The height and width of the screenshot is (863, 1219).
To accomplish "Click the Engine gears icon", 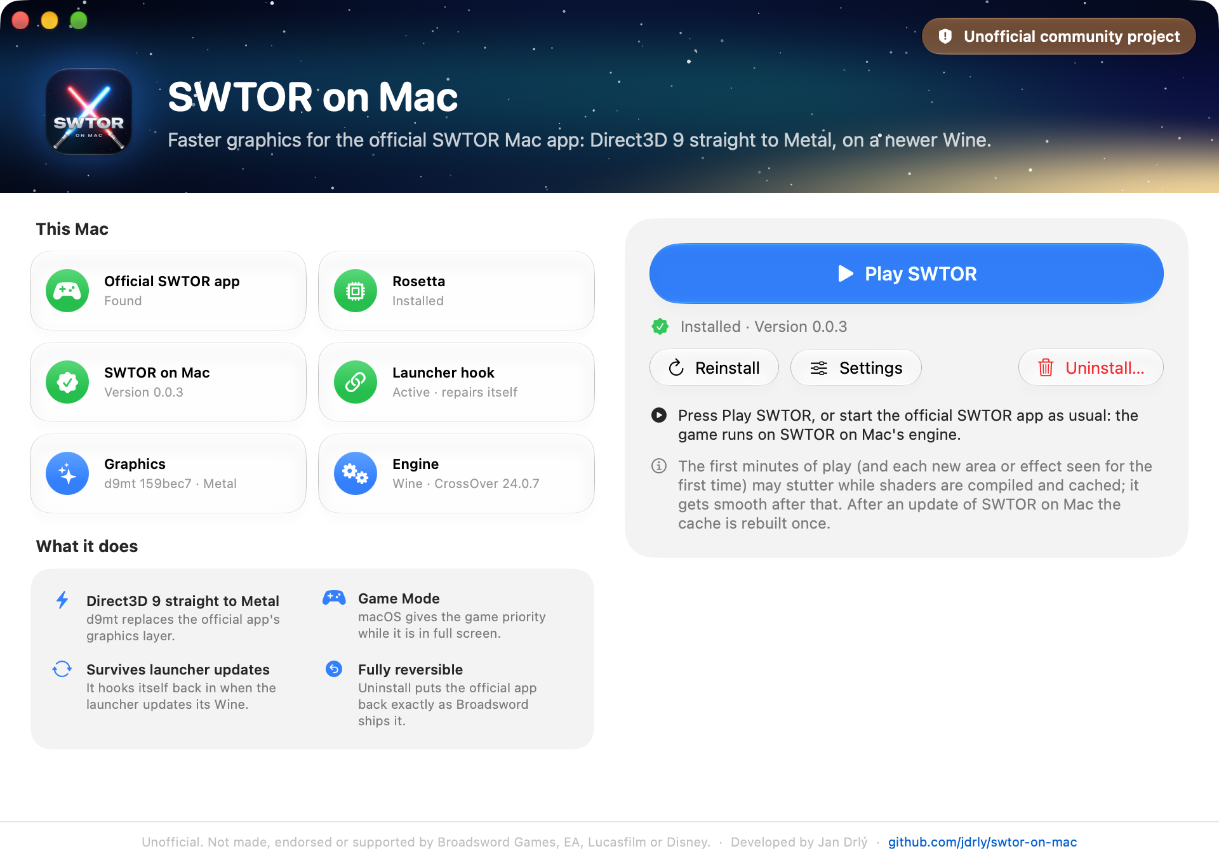I will point(356,473).
